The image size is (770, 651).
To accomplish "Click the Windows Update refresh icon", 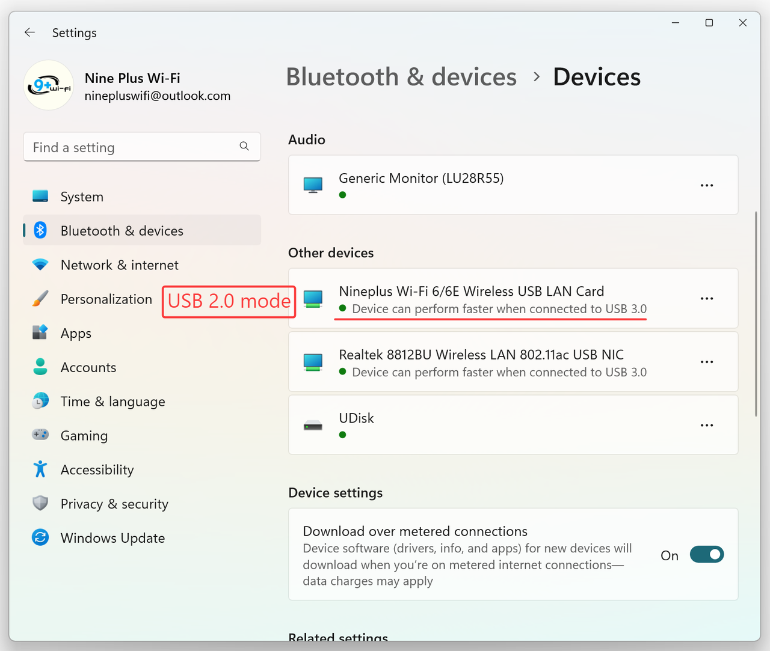I will 40,537.
